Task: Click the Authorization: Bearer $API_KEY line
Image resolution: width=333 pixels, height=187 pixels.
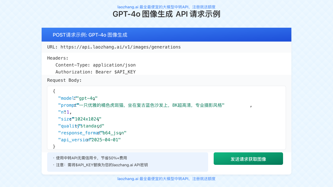Action: (95, 72)
